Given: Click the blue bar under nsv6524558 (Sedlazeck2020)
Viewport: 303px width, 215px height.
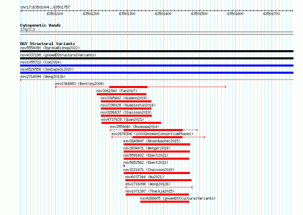Looking at the screenshot, I should click(x=157, y=73).
